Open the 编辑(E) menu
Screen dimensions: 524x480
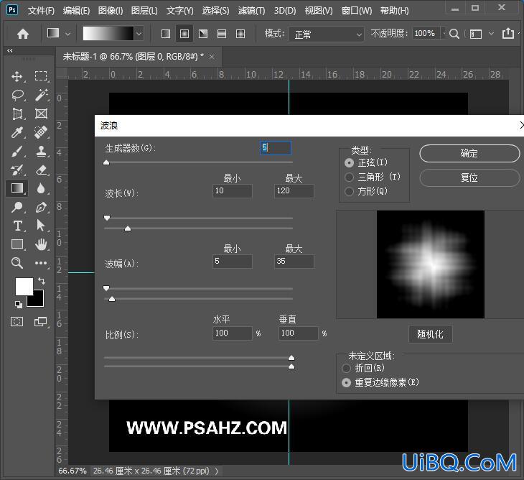[77, 11]
